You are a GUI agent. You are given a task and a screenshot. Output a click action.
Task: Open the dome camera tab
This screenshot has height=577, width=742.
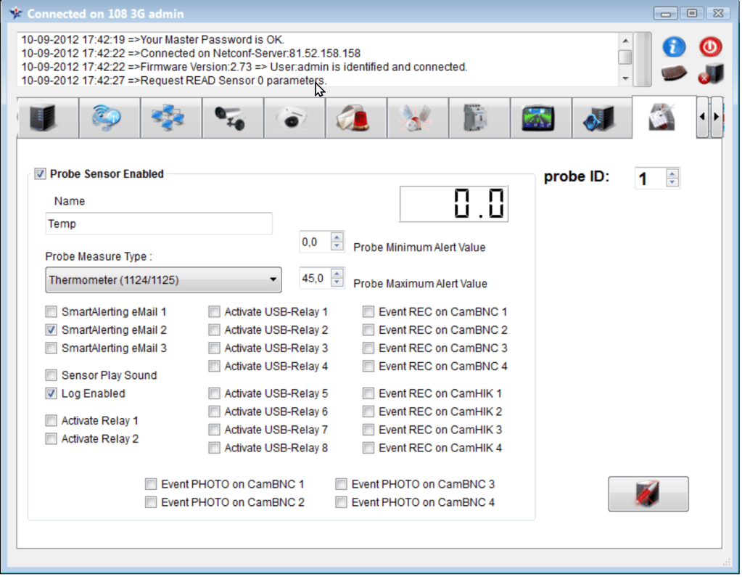294,118
